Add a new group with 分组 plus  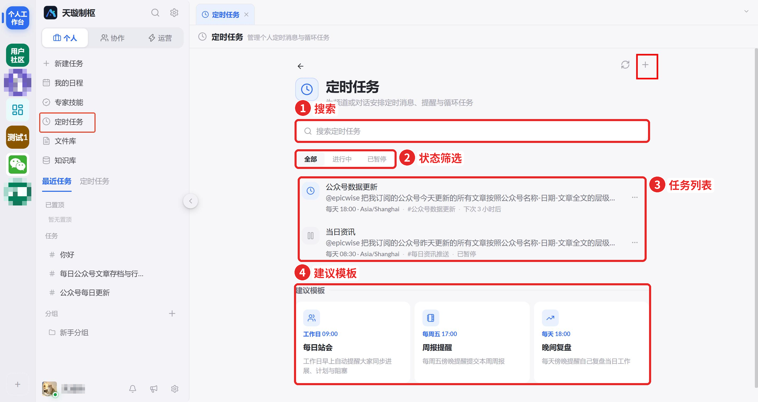(x=172, y=313)
